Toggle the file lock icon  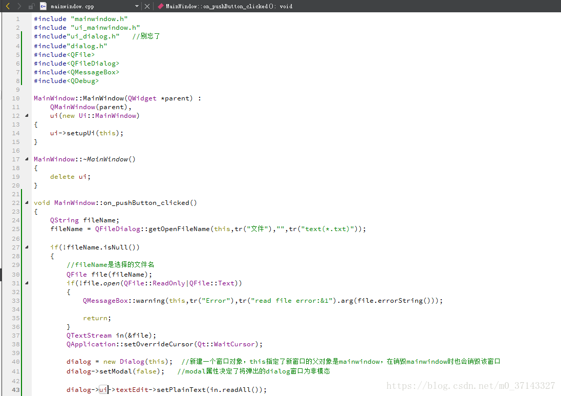[x=32, y=6]
